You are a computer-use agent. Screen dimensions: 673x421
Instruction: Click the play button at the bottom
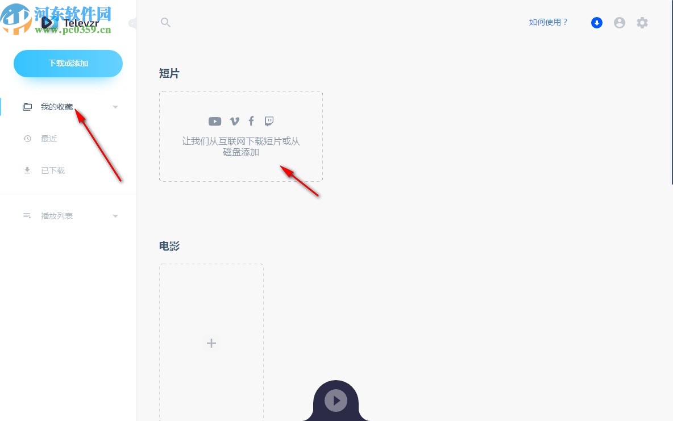(335, 401)
